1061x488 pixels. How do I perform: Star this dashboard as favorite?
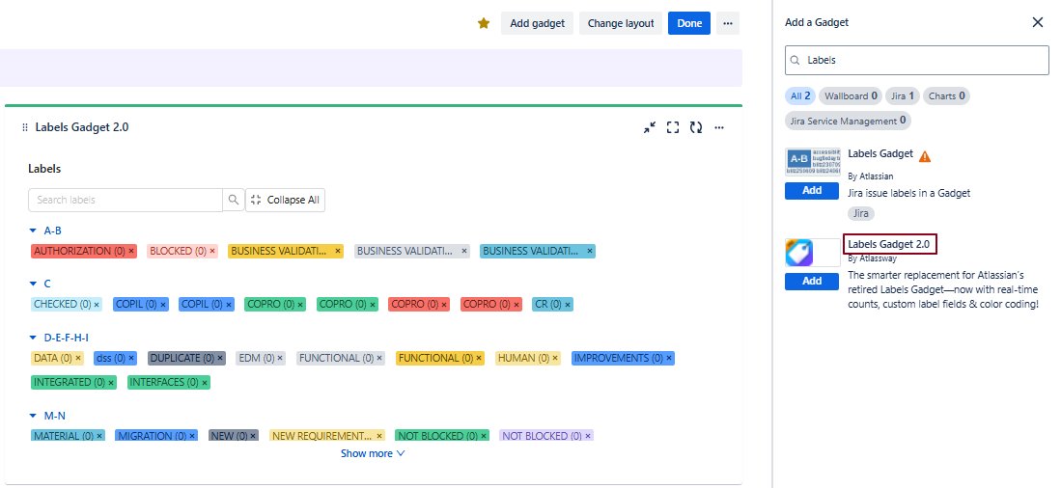pyautogui.click(x=484, y=23)
